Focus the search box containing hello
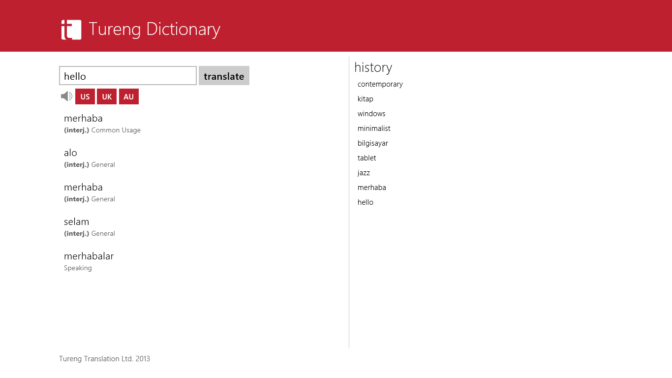Screen dimensions: 672x378 (128, 76)
